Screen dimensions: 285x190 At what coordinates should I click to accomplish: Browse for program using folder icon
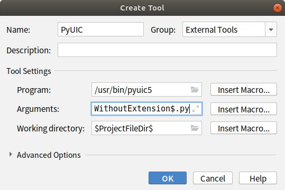[x=195, y=90]
